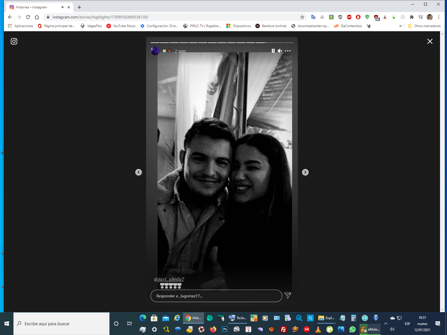The height and width of the screenshot is (335, 447).
Task: Open the story author's profile picture
Action: [x=155, y=51]
